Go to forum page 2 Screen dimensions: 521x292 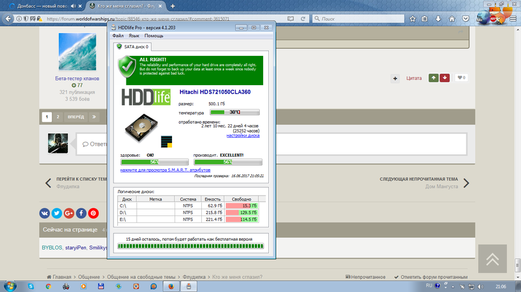(x=58, y=117)
